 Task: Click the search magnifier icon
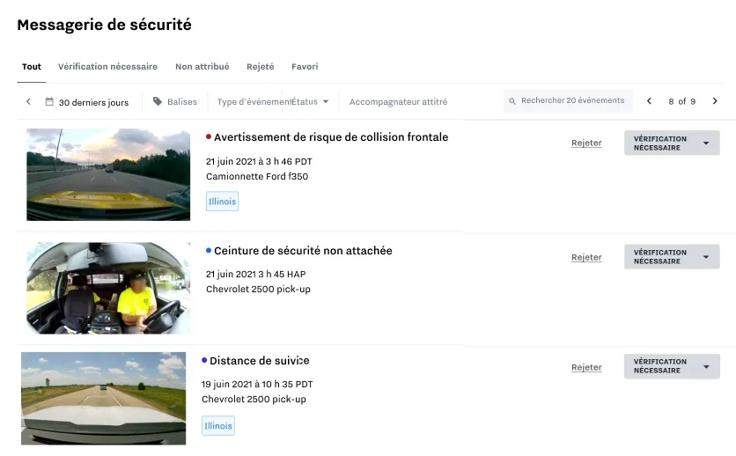tap(512, 101)
